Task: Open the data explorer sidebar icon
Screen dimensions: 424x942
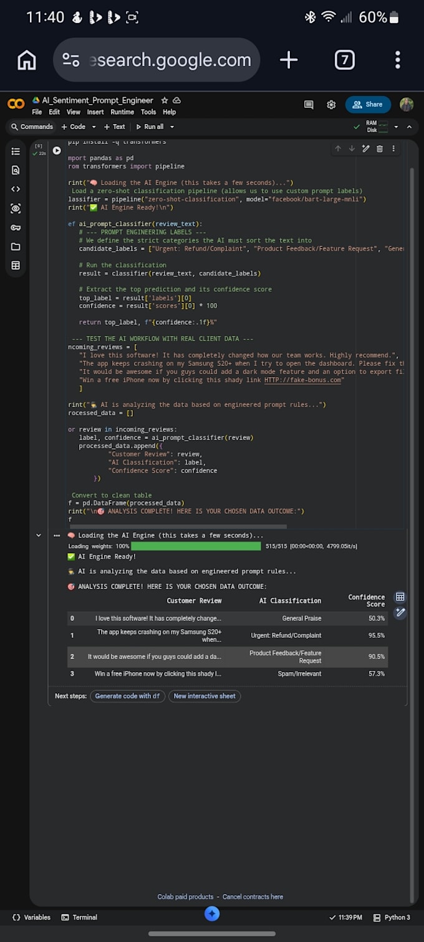Action: point(16,208)
